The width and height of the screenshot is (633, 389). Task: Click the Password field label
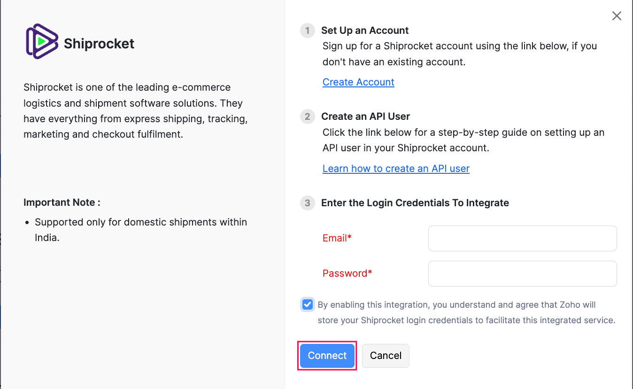click(347, 273)
